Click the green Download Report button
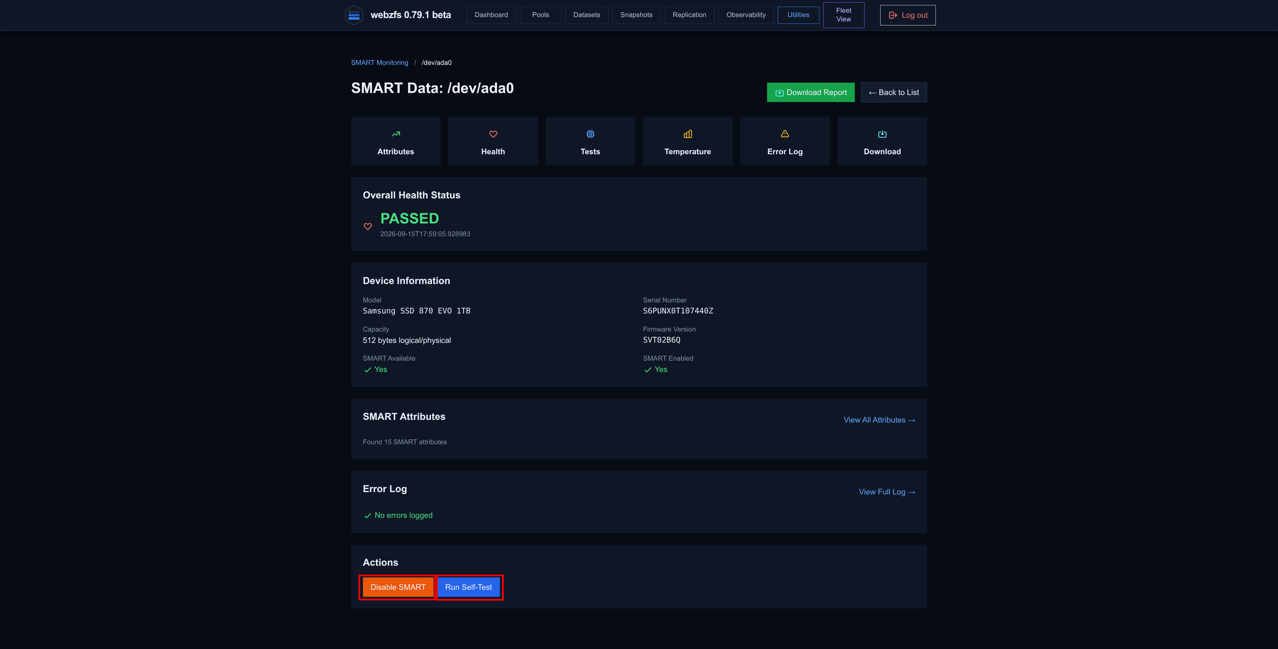Viewport: 1278px width, 649px height. click(811, 92)
